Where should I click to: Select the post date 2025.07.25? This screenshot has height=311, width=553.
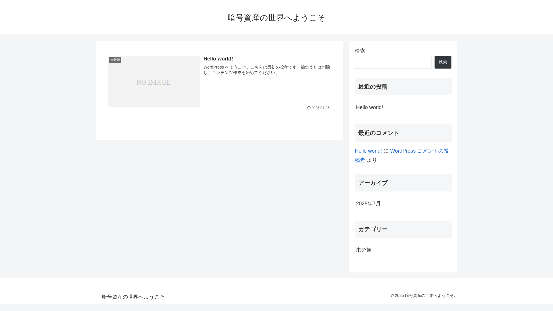tap(320, 108)
